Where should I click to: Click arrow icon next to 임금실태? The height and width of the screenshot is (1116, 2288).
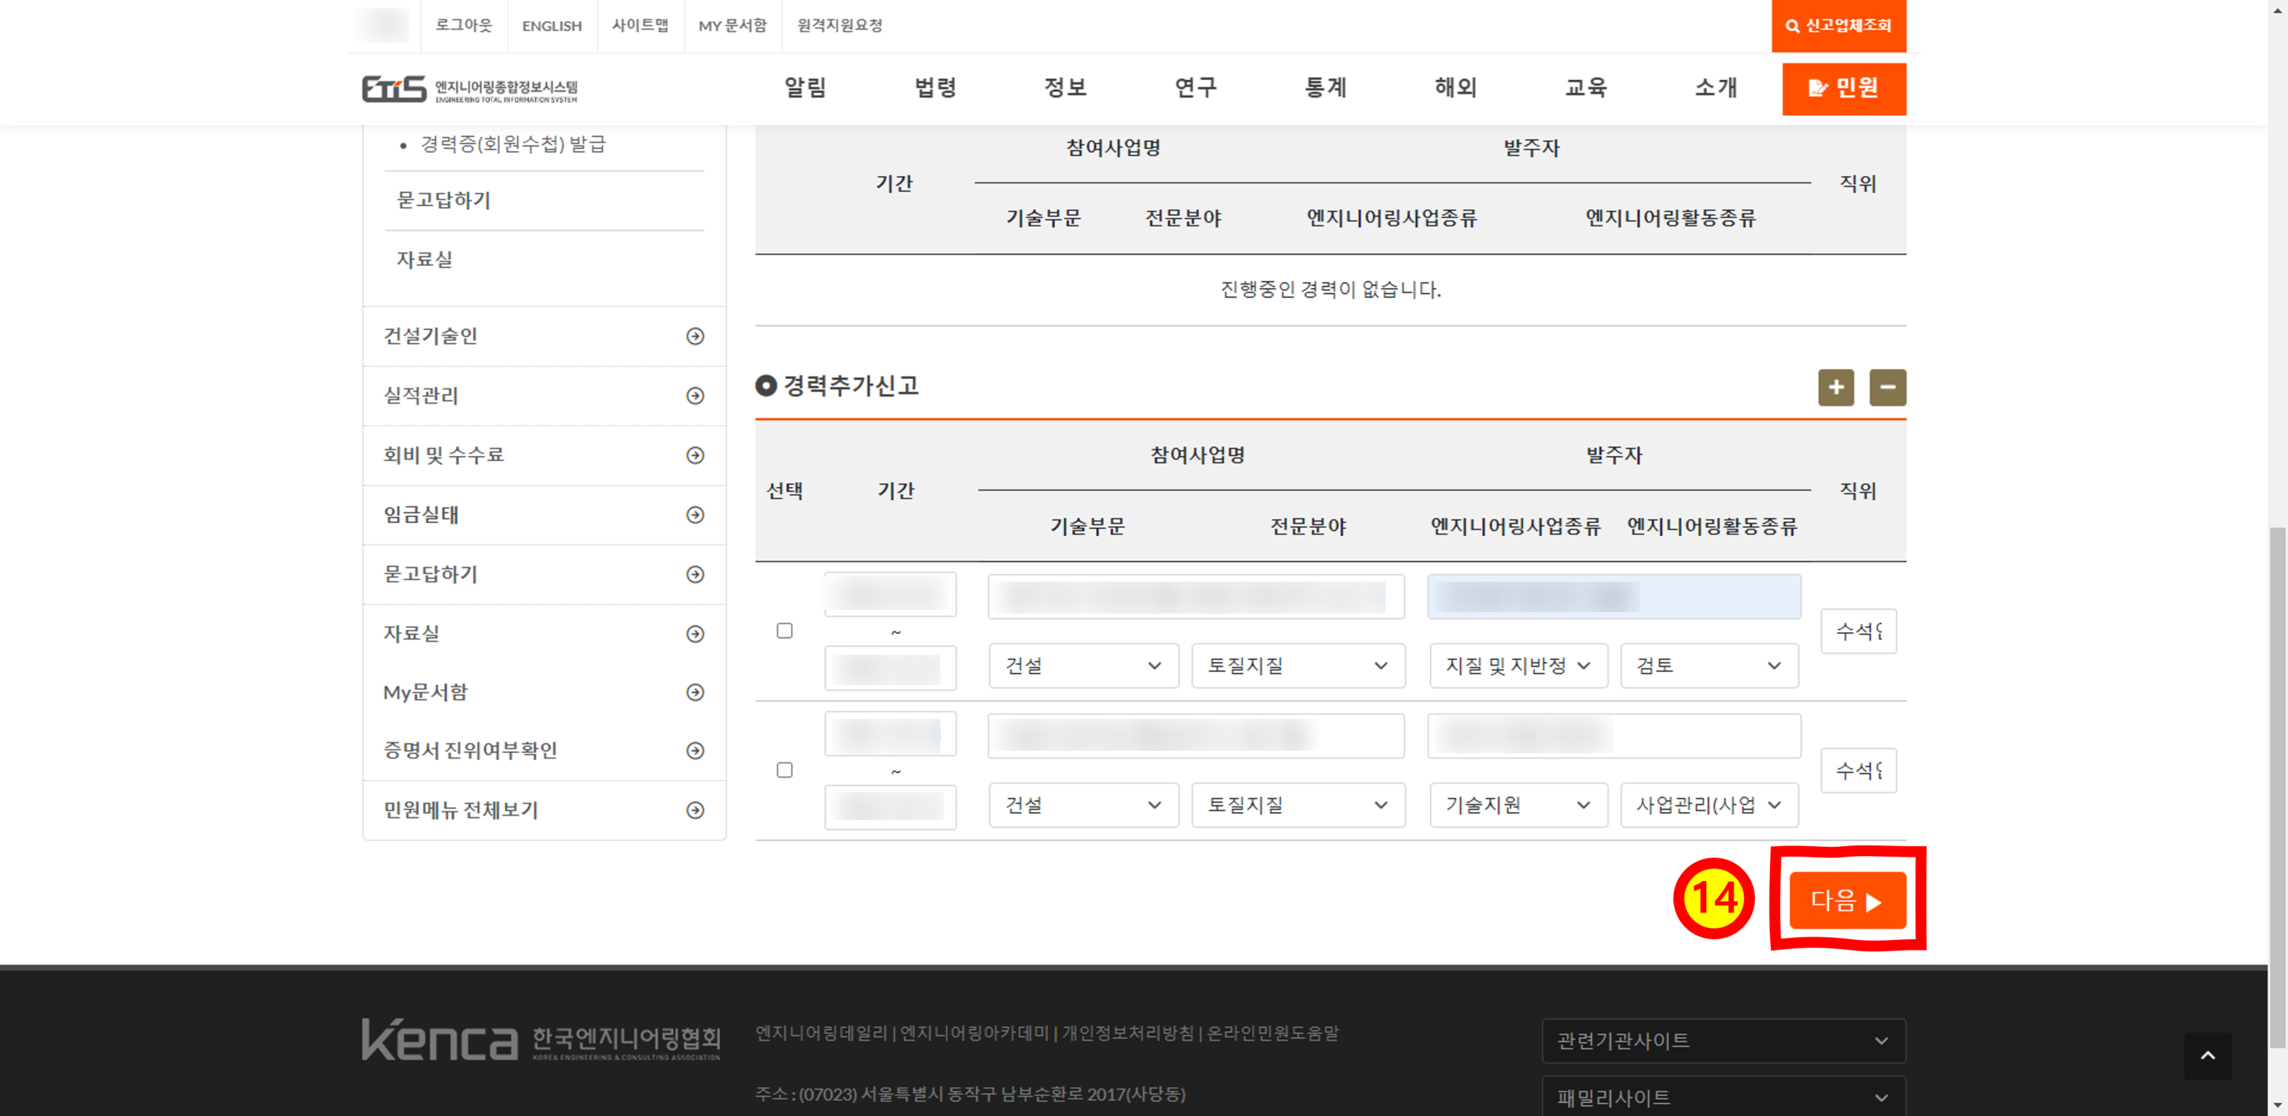695,515
